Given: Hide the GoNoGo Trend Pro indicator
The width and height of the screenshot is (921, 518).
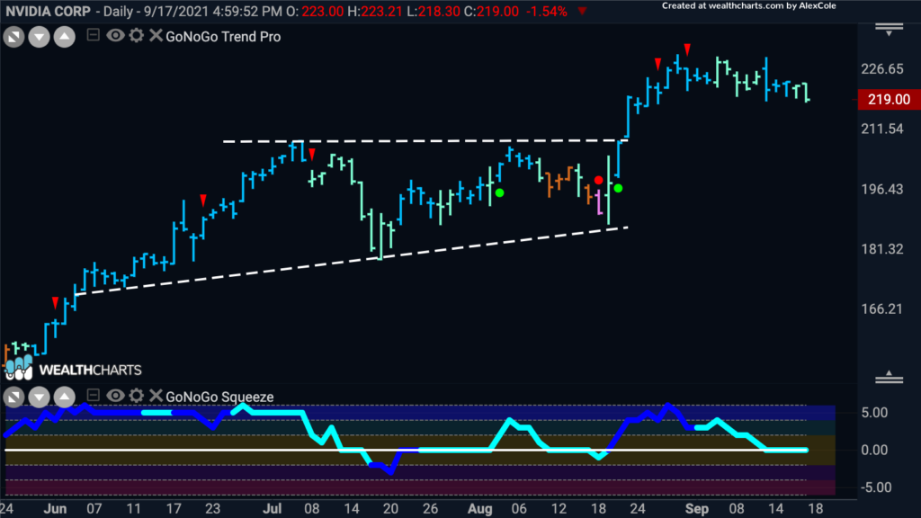Looking at the screenshot, I should point(115,35).
